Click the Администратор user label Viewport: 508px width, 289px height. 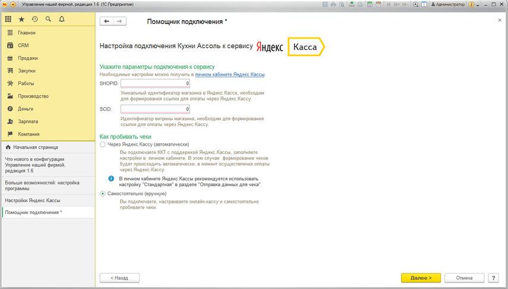pyautogui.click(x=448, y=5)
